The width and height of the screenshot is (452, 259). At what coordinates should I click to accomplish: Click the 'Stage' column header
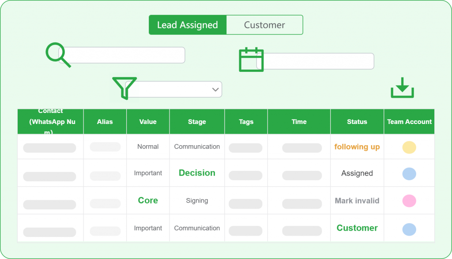tap(197, 121)
